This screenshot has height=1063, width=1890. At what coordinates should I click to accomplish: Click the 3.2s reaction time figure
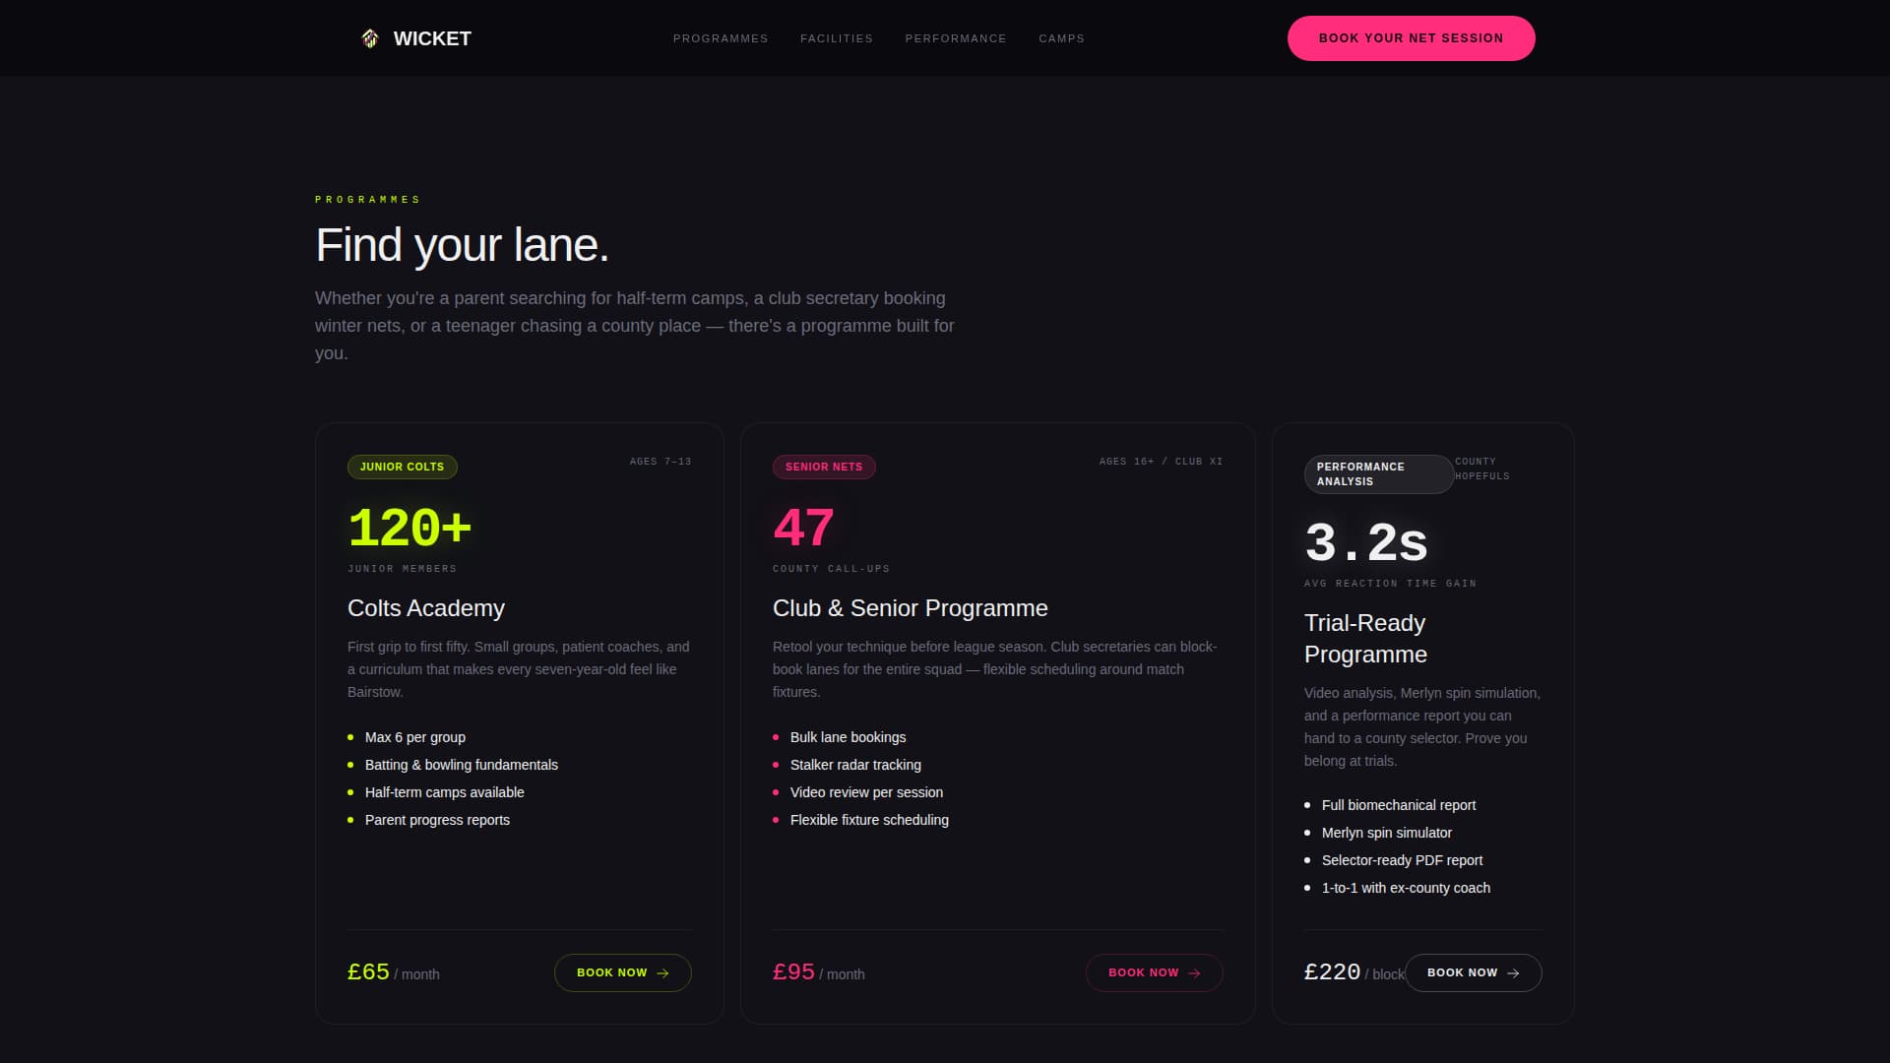(x=1365, y=542)
